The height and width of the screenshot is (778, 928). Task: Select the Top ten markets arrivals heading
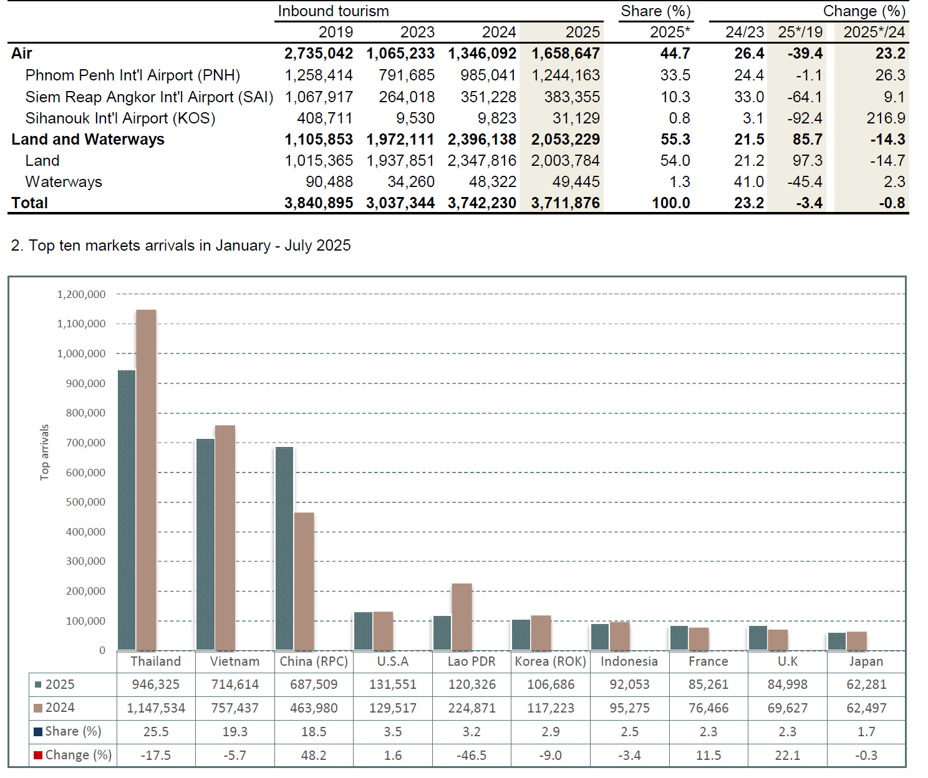(x=181, y=246)
